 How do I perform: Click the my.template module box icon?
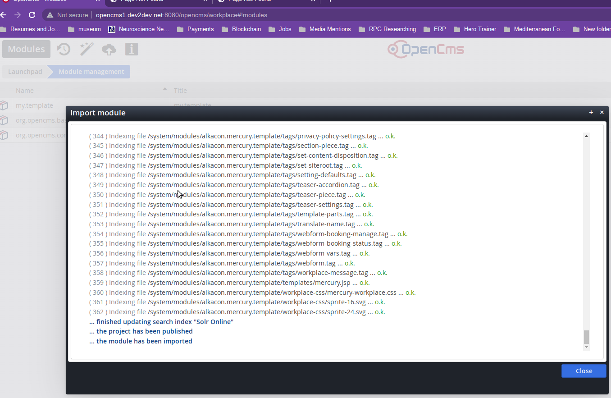coord(4,105)
